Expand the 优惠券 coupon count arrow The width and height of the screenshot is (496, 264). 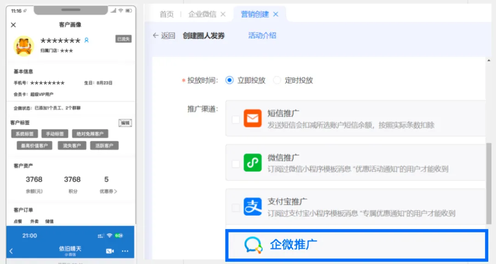click(115, 191)
